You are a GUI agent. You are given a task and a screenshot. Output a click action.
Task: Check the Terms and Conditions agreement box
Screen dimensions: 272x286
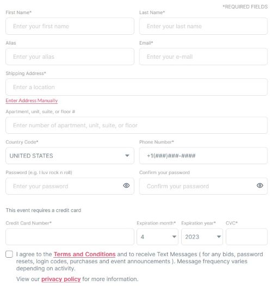[x=9, y=254]
